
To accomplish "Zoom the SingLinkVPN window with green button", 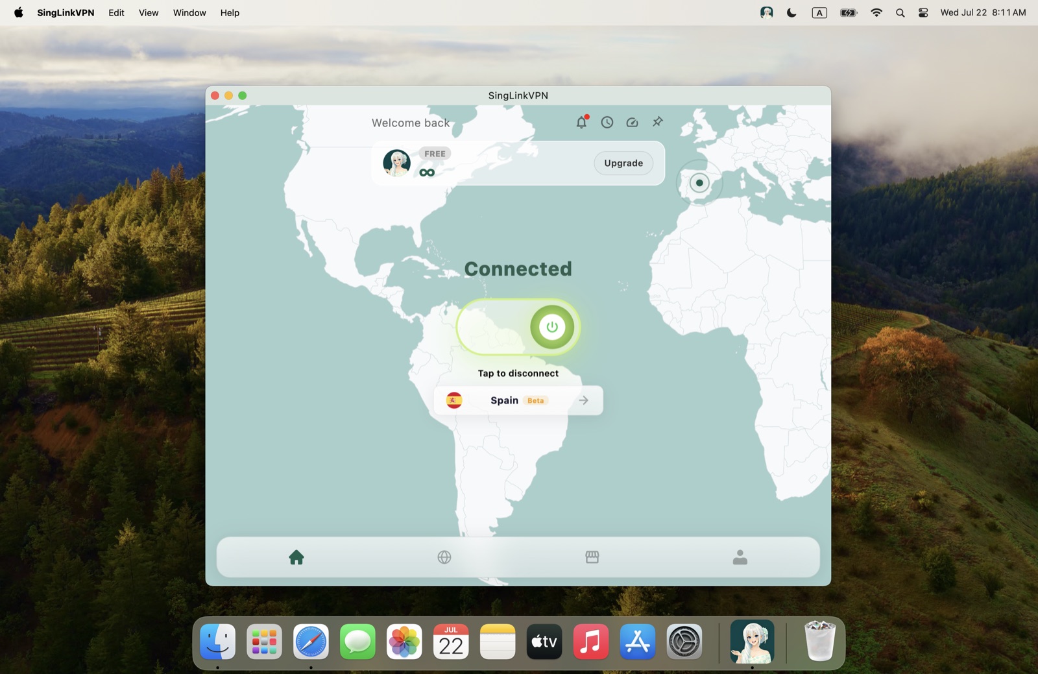I will (243, 95).
